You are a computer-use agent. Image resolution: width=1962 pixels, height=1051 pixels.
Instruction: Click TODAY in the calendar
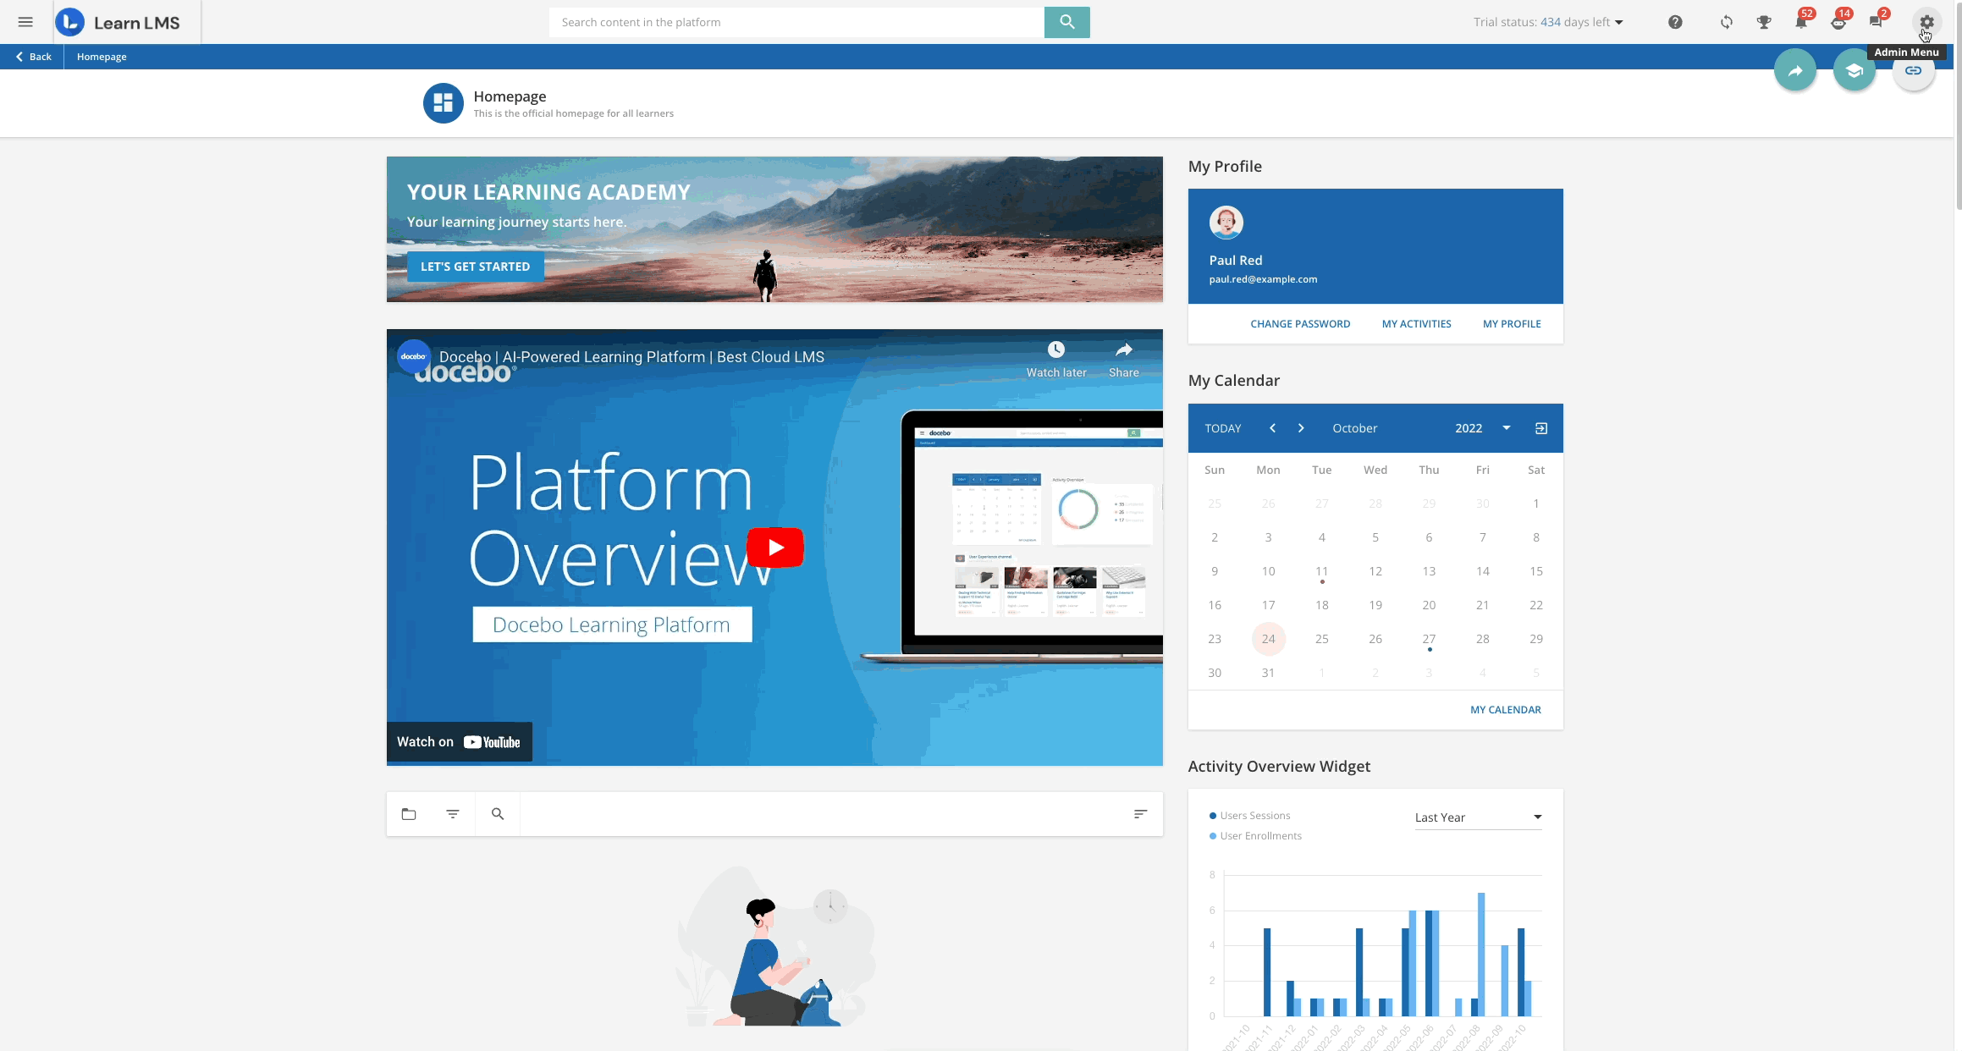[x=1223, y=428]
